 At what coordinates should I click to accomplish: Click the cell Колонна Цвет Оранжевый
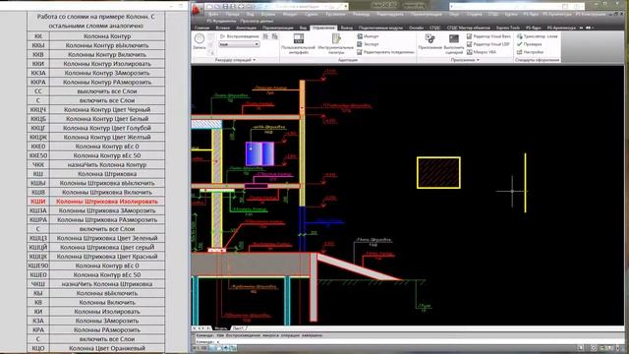[x=107, y=348]
